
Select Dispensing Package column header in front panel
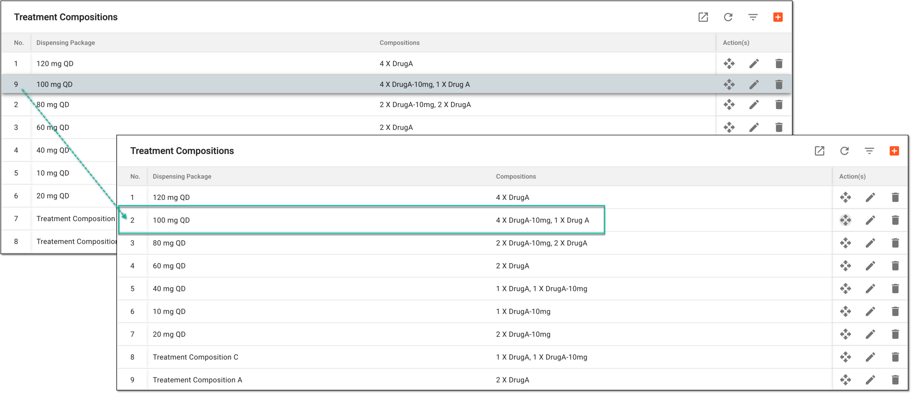coord(182,176)
